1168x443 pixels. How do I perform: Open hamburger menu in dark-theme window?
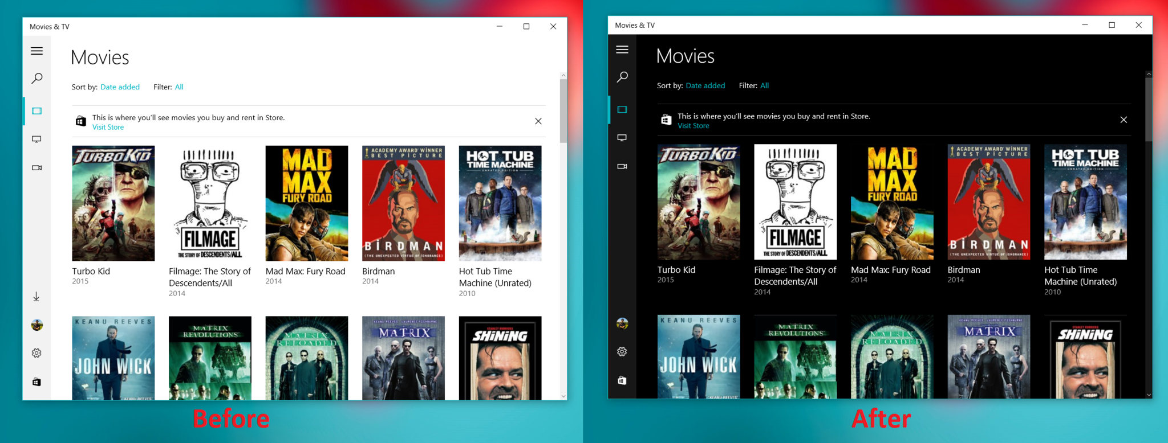pyautogui.click(x=622, y=50)
